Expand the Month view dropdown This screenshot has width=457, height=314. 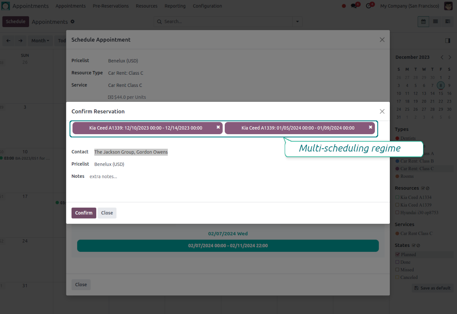(40, 40)
